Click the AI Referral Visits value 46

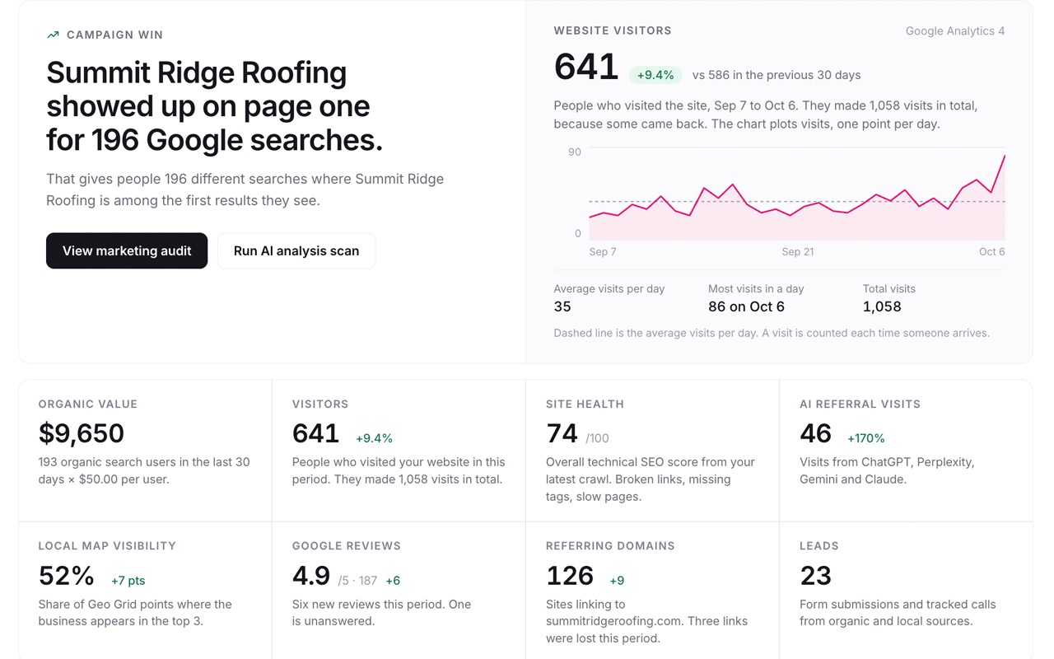pyautogui.click(x=815, y=433)
